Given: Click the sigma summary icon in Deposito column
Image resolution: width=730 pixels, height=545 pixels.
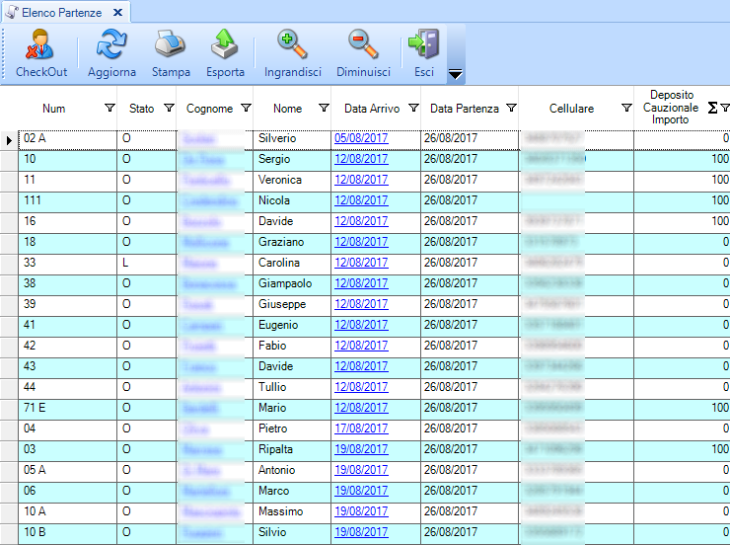Looking at the screenshot, I should 712,108.
